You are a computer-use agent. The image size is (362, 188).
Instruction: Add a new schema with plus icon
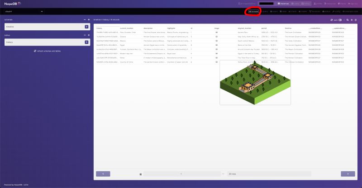pyautogui.click(x=89, y=19)
